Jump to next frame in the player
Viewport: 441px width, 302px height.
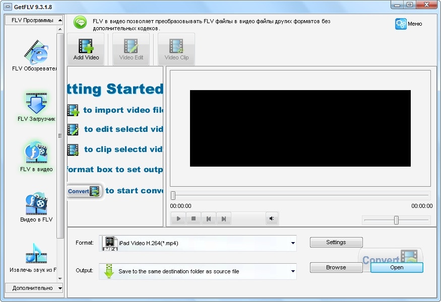(224, 218)
